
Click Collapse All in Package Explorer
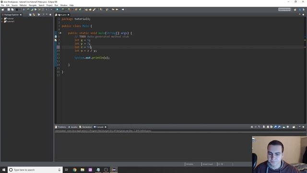tap(30, 15)
